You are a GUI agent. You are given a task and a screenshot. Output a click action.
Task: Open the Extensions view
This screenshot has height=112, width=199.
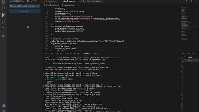click(3, 29)
